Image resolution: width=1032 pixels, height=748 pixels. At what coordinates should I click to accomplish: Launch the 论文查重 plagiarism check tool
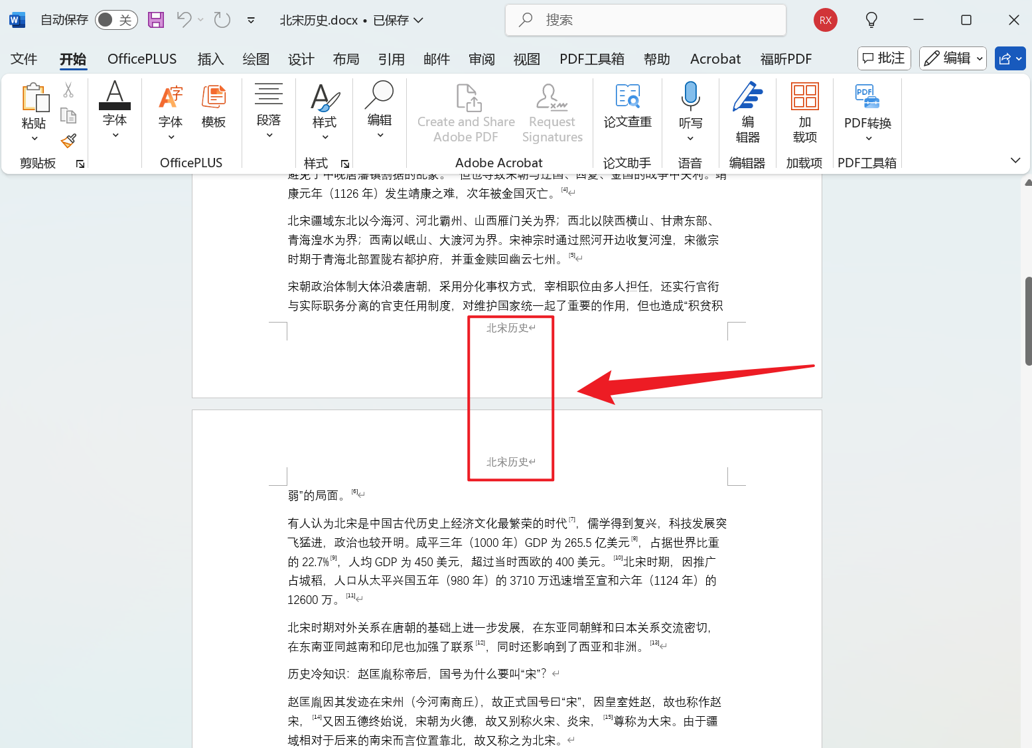(x=627, y=110)
